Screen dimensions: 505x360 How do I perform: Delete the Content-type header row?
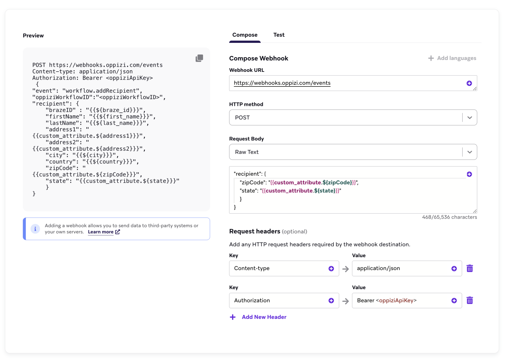tap(469, 268)
